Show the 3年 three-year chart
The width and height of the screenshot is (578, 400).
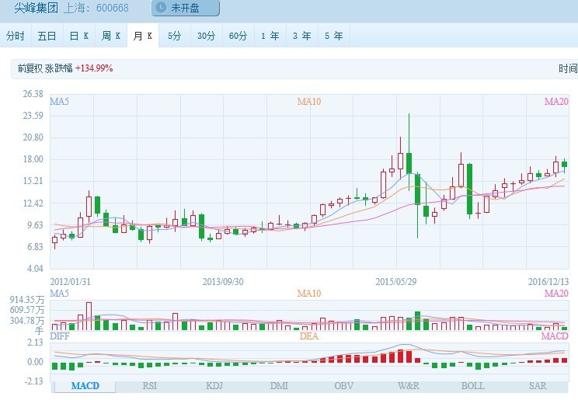click(x=302, y=36)
